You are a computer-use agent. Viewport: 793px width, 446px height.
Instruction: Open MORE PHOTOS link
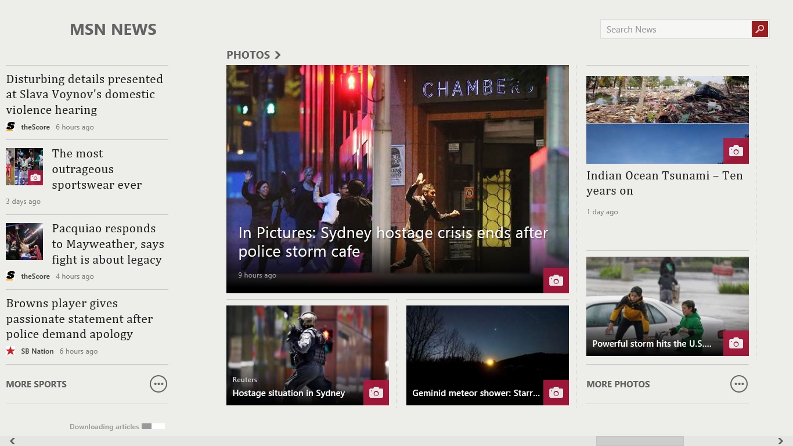coord(618,384)
